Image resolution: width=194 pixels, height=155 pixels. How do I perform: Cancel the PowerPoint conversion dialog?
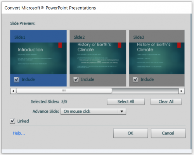click(168, 133)
